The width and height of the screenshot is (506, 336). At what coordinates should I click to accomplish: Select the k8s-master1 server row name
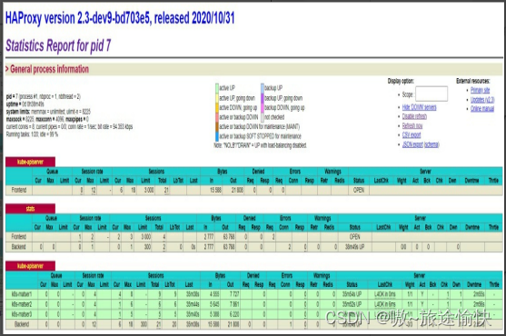point(22,294)
